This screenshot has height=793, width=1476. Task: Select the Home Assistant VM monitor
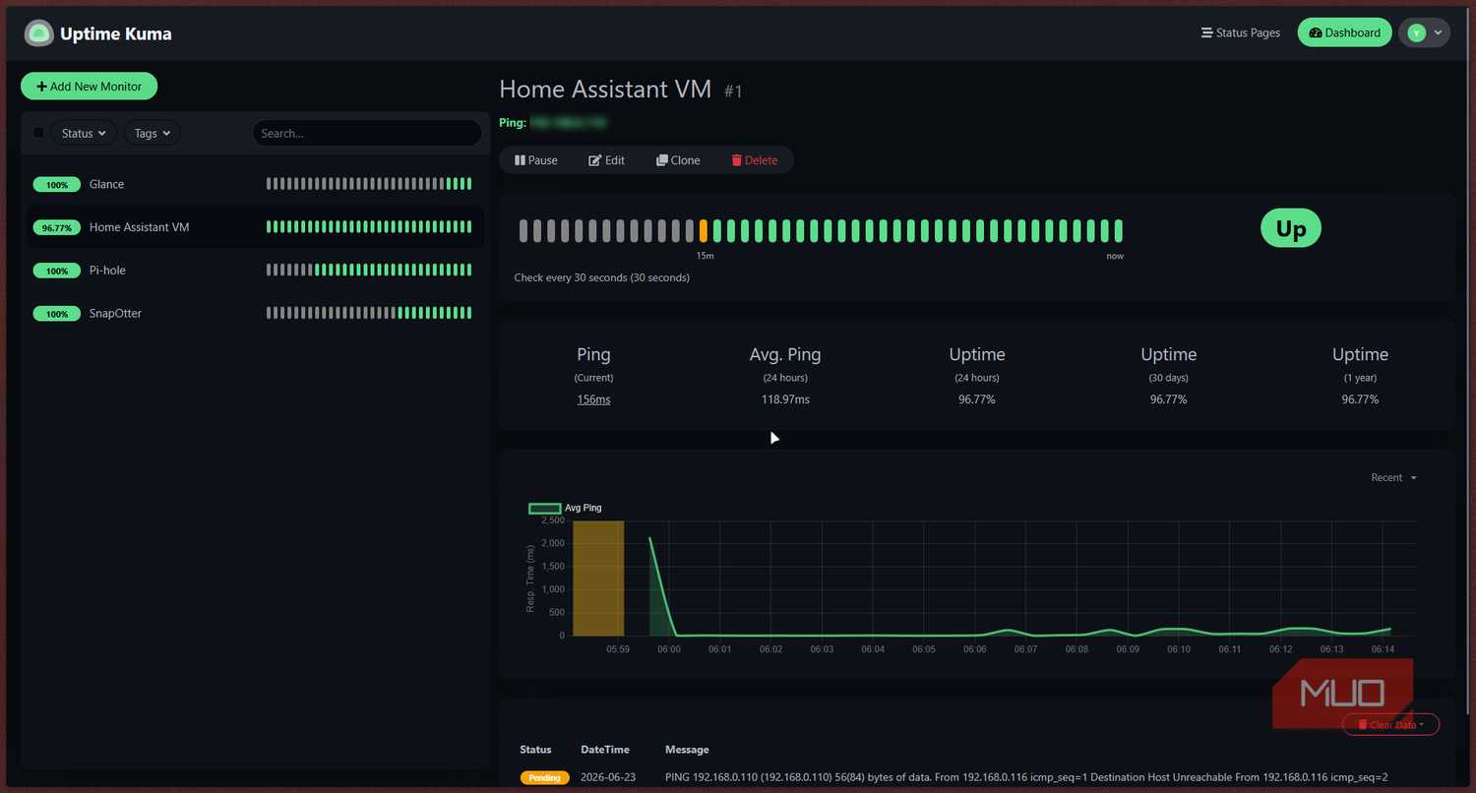(x=253, y=227)
